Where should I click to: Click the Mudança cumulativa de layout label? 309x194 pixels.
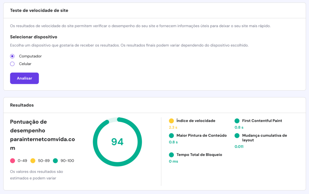(264, 138)
